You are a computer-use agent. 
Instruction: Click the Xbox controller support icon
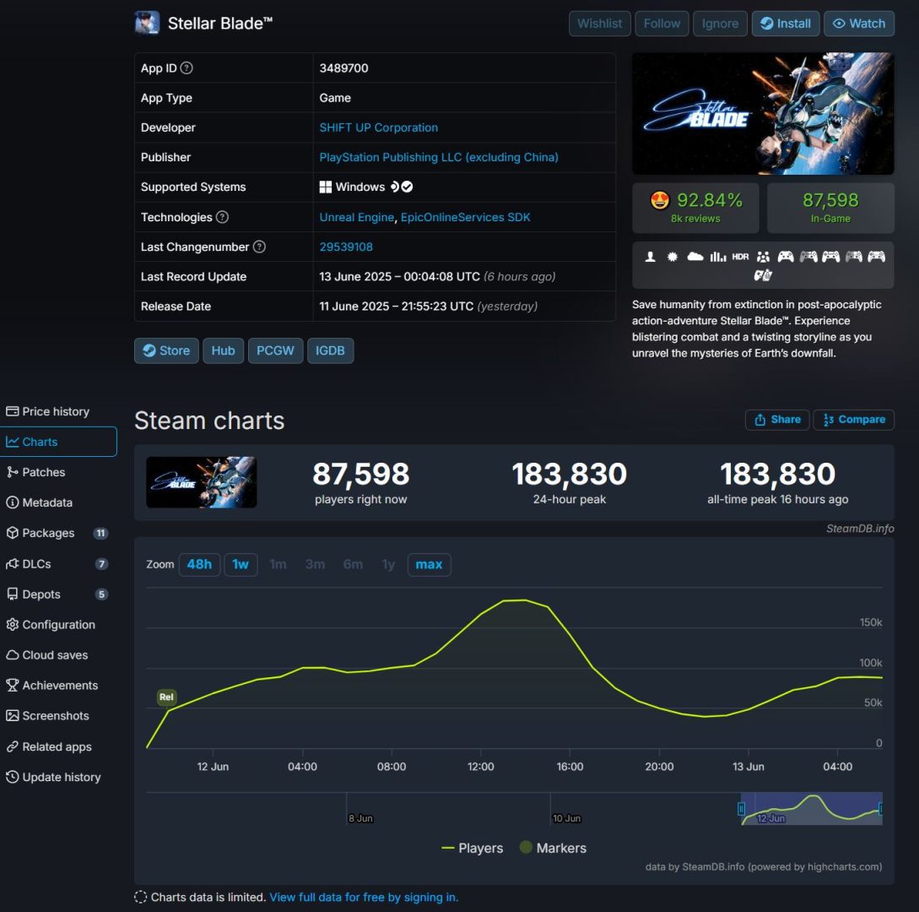(x=786, y=257)
